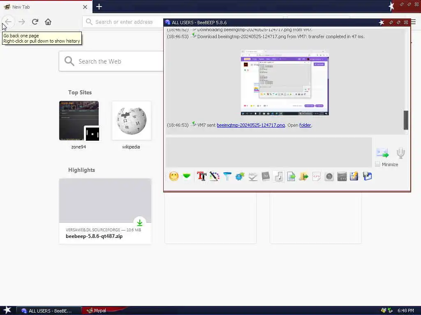
Task: Click the green download icon on highlight card
Action: tap(140, 223)
